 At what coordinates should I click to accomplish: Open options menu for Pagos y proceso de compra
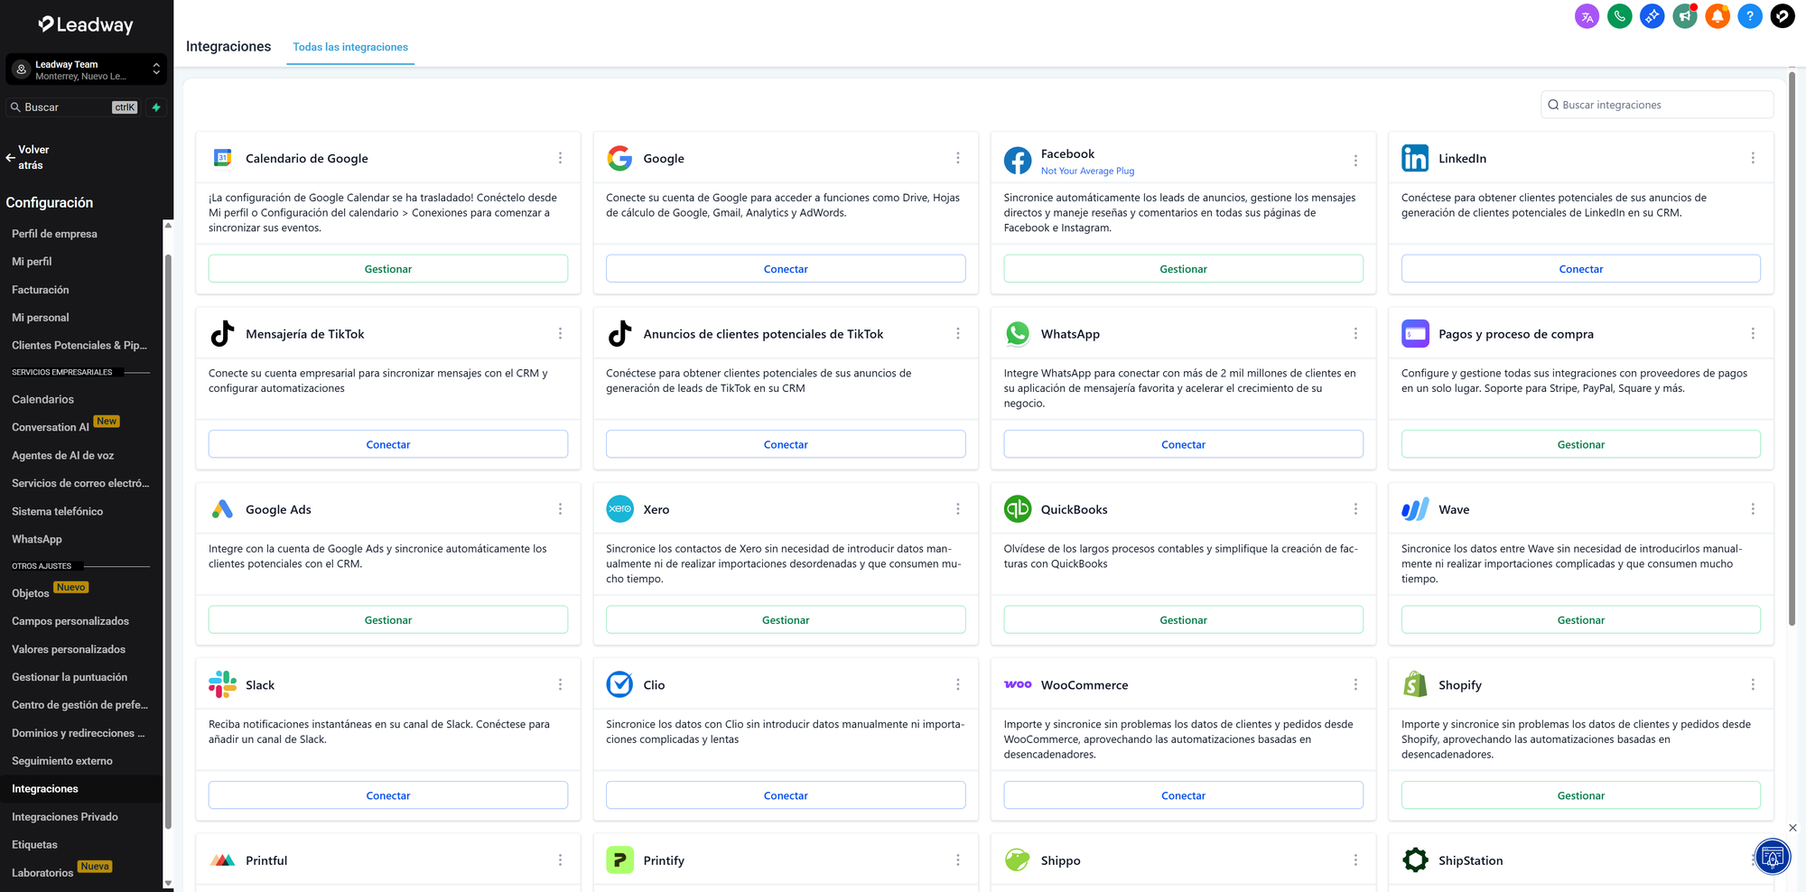(x=1753, y=334)
